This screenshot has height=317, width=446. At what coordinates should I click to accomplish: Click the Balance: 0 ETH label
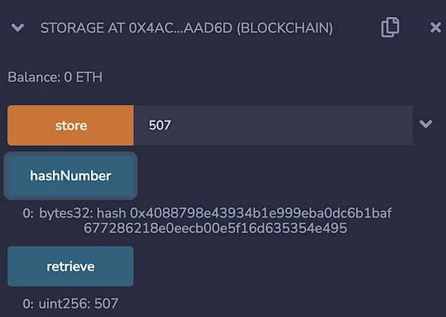click(x=55, y=77)
